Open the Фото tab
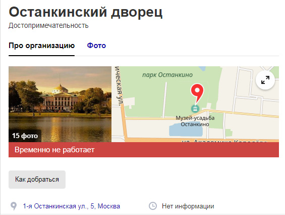Viewport: 285px width, 215px height. tap(96, 46)
